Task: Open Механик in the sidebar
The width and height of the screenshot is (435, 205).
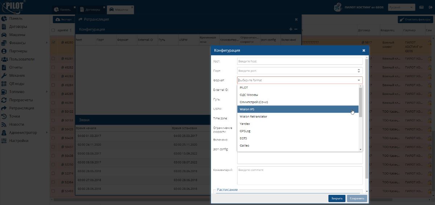Action: (x=17, y=75)
